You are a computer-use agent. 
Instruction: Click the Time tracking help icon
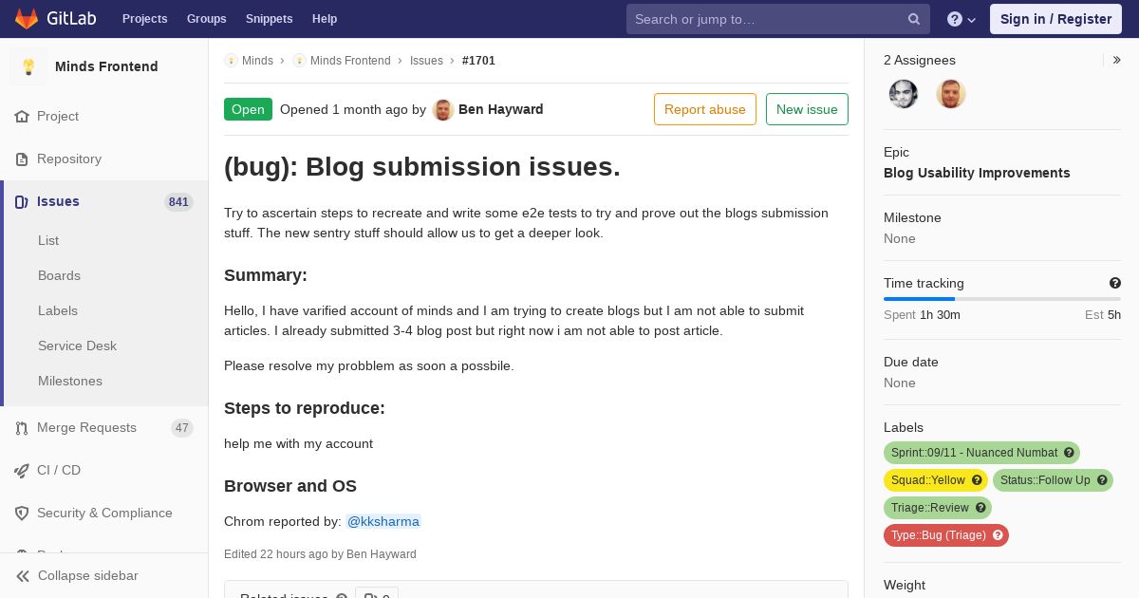[x=1115, y=283]
